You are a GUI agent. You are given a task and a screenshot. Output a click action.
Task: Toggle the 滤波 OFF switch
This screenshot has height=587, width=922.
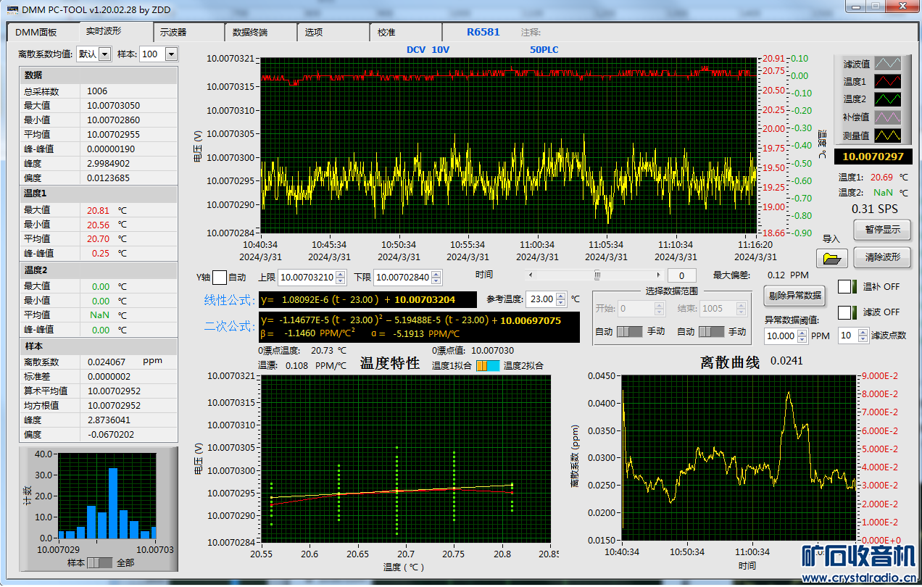845,312
